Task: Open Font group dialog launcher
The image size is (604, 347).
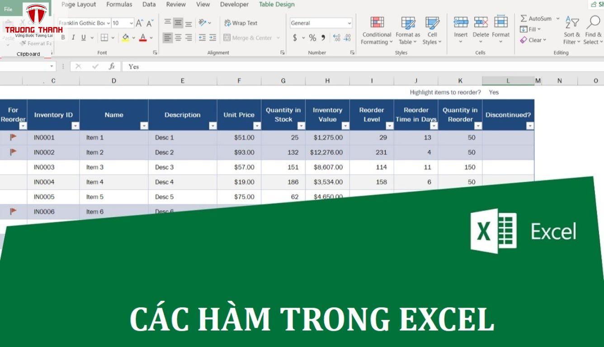Action: pyautogui.click(x=155, y=53)
